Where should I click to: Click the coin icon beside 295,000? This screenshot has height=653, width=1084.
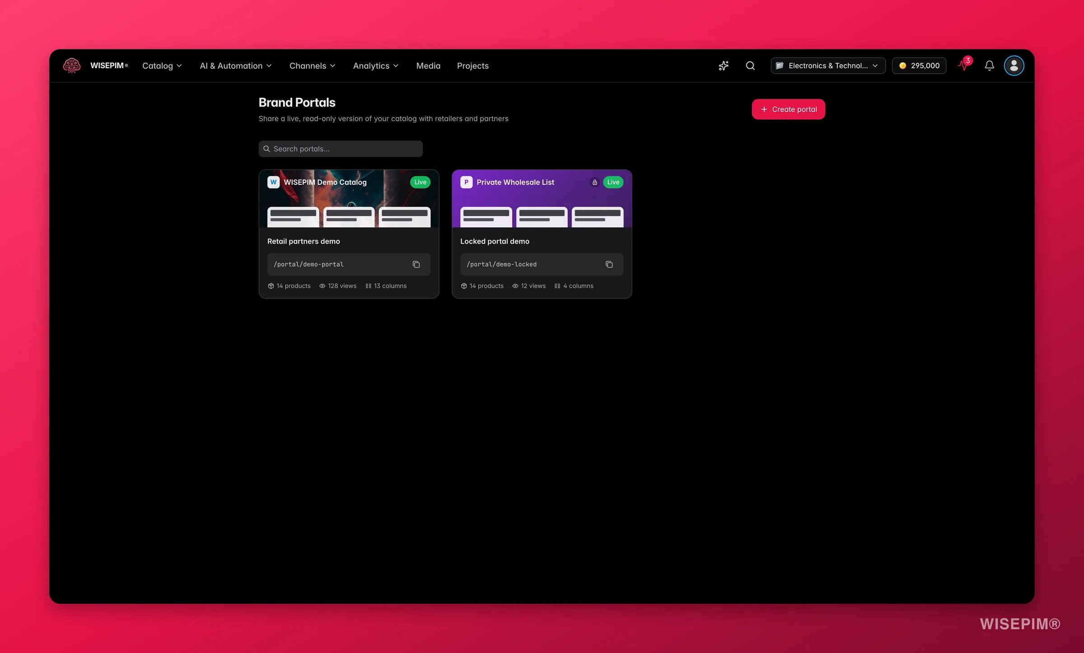click(902, 66)
